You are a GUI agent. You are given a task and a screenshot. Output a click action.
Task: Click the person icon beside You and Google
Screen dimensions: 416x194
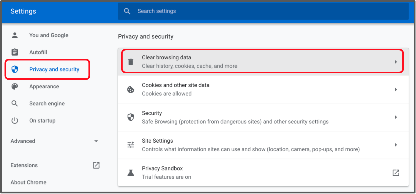pos(15,35)
